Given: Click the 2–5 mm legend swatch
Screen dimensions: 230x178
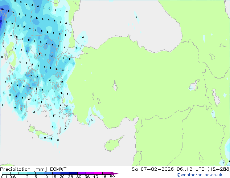Looking at the screenshot, I should 31,173.
